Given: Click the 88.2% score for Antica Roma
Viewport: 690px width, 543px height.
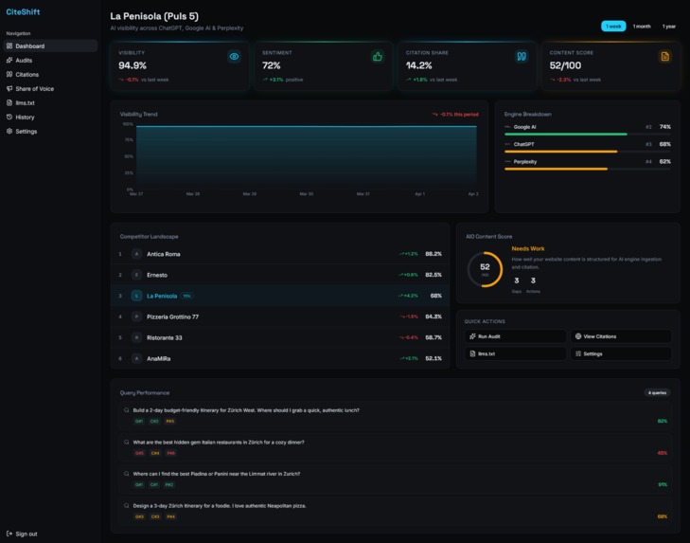Looking at the screenshot, I should pyautogui.click(x=433, y=254).
